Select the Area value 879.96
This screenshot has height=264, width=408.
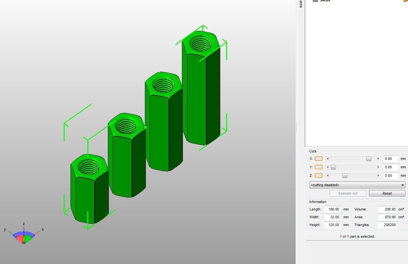coord(387,217)
